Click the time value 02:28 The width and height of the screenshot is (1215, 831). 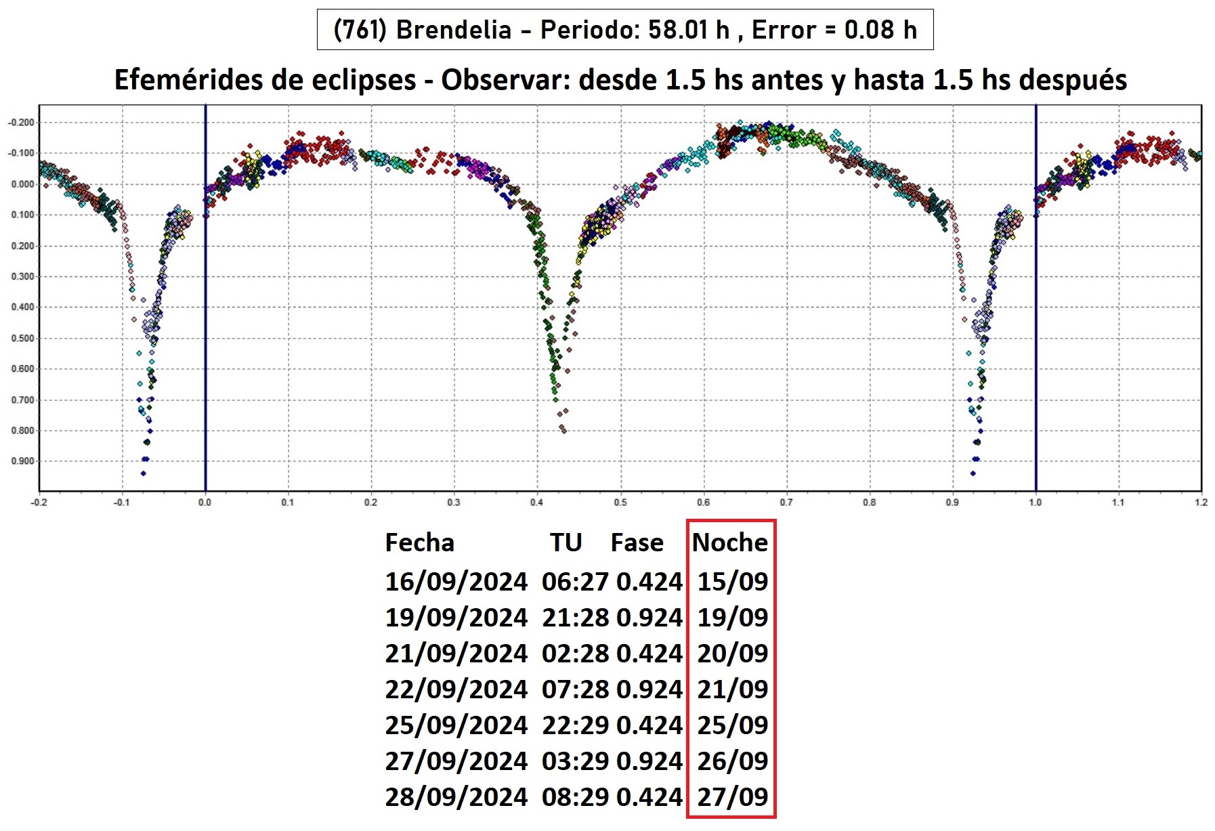(x=576, y=654)
